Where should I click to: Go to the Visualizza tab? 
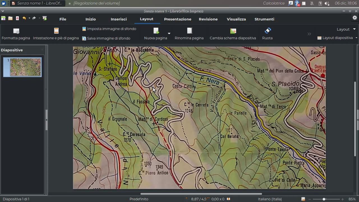[x=236, y=19]
